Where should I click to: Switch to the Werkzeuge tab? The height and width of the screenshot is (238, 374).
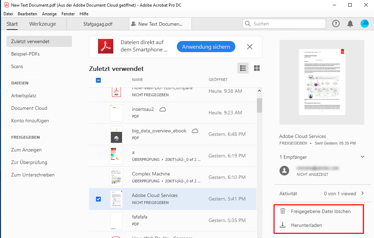click(x=43, y=24)
